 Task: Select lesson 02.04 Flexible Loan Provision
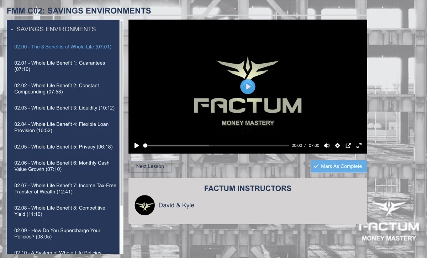pyautogui.click(x=62, y=127)
